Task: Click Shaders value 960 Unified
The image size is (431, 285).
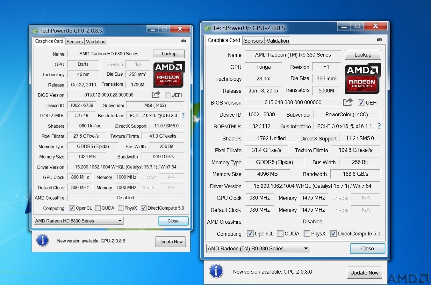Action: 90,126
